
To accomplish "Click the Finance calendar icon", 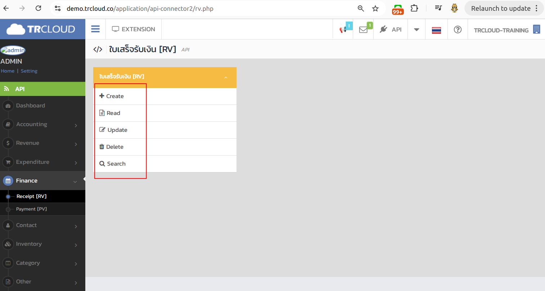I will (x=8, y=181).
